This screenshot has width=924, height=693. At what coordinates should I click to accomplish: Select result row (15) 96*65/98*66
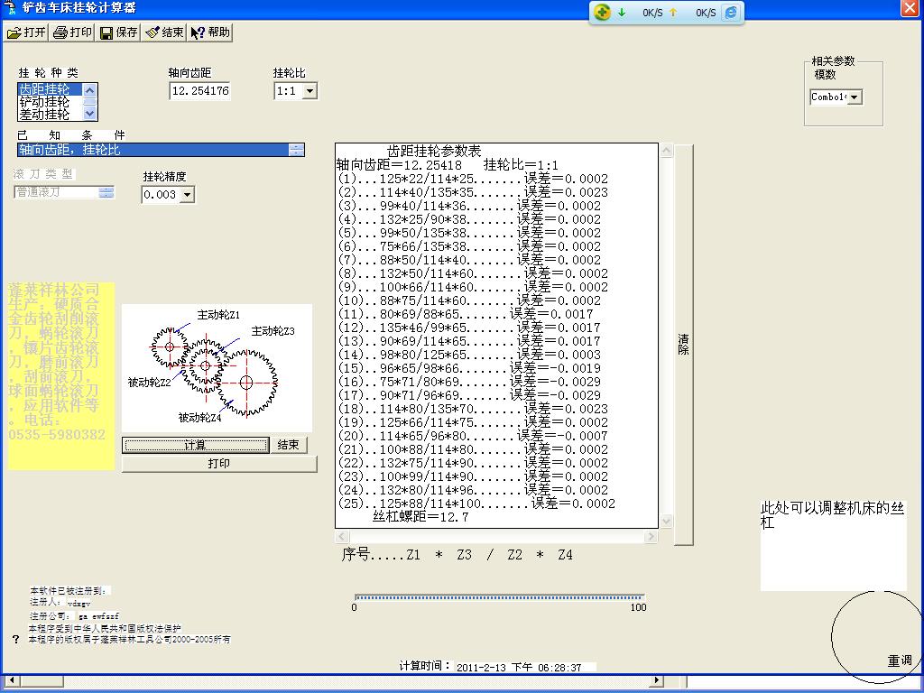pos(469,368)
